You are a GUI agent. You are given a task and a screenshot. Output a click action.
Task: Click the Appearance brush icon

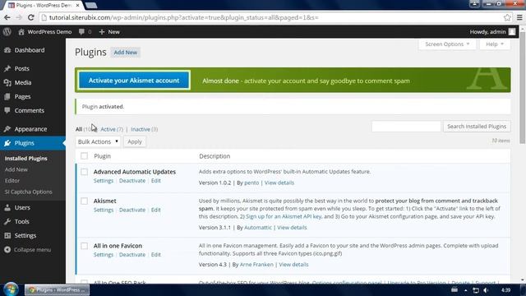(7, 129)
